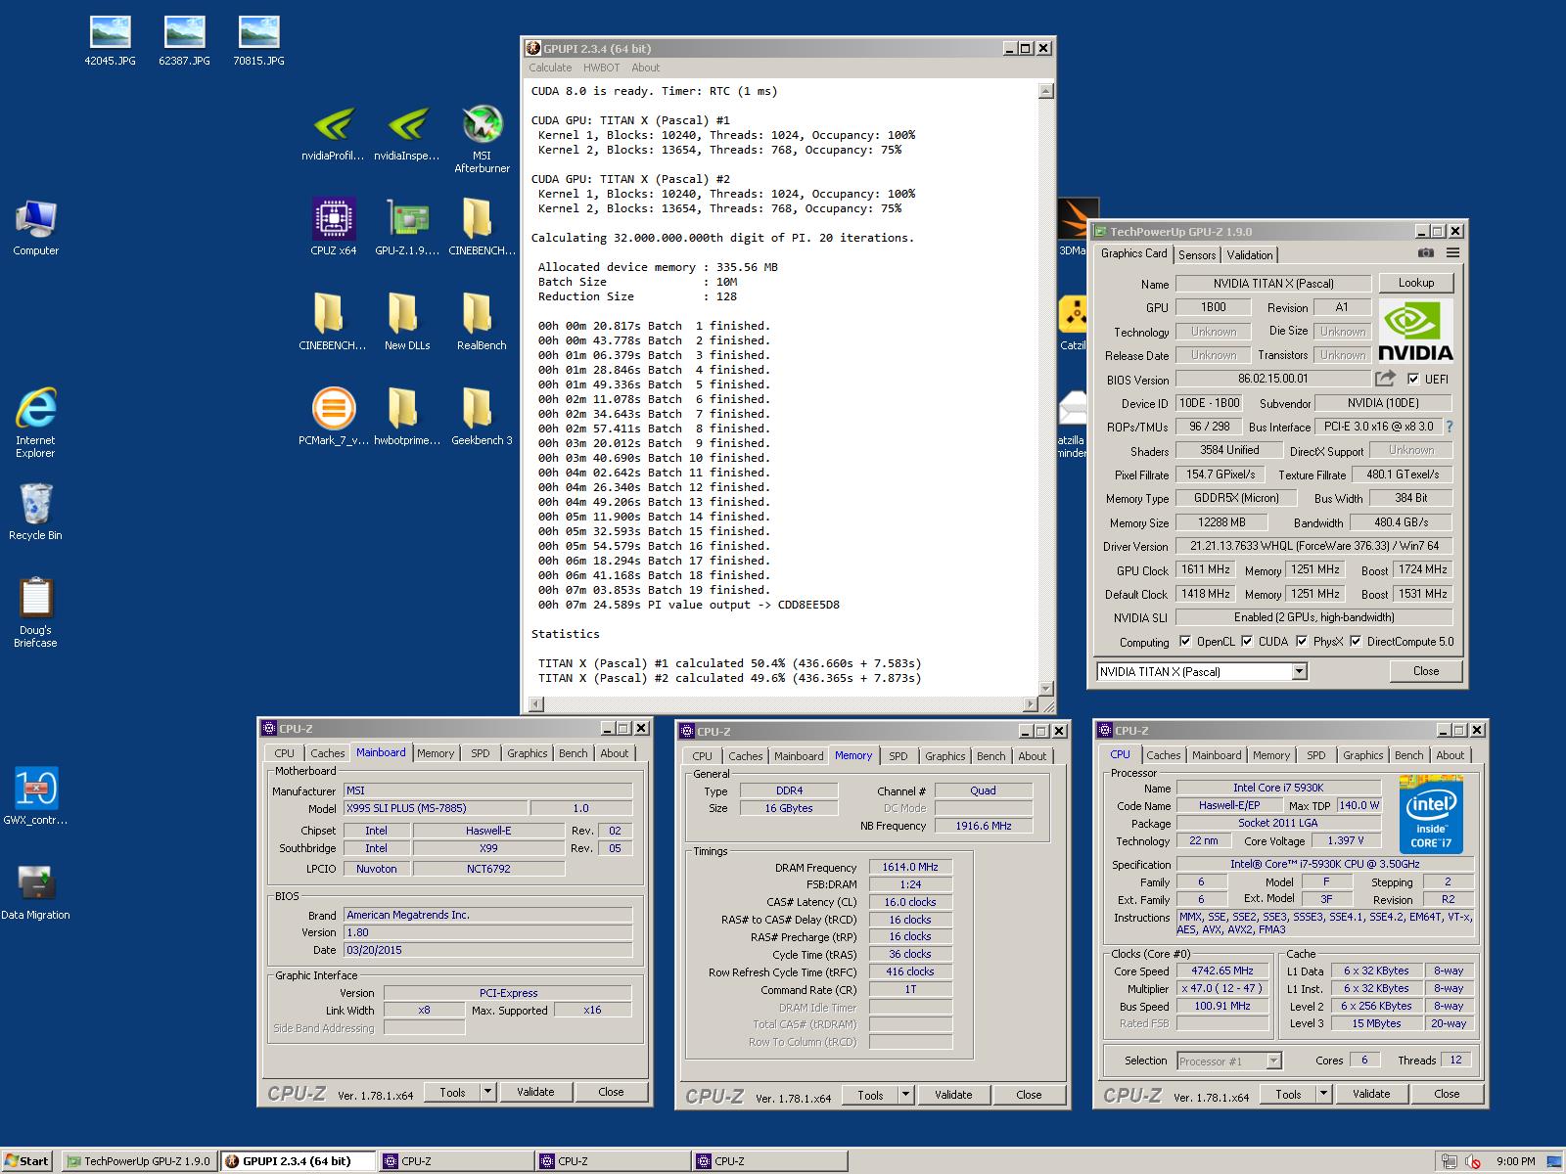Viewport: 1566px width, 1174px height.
Task: Open the hwbotprime folder
Action: [x=407, y=417]
